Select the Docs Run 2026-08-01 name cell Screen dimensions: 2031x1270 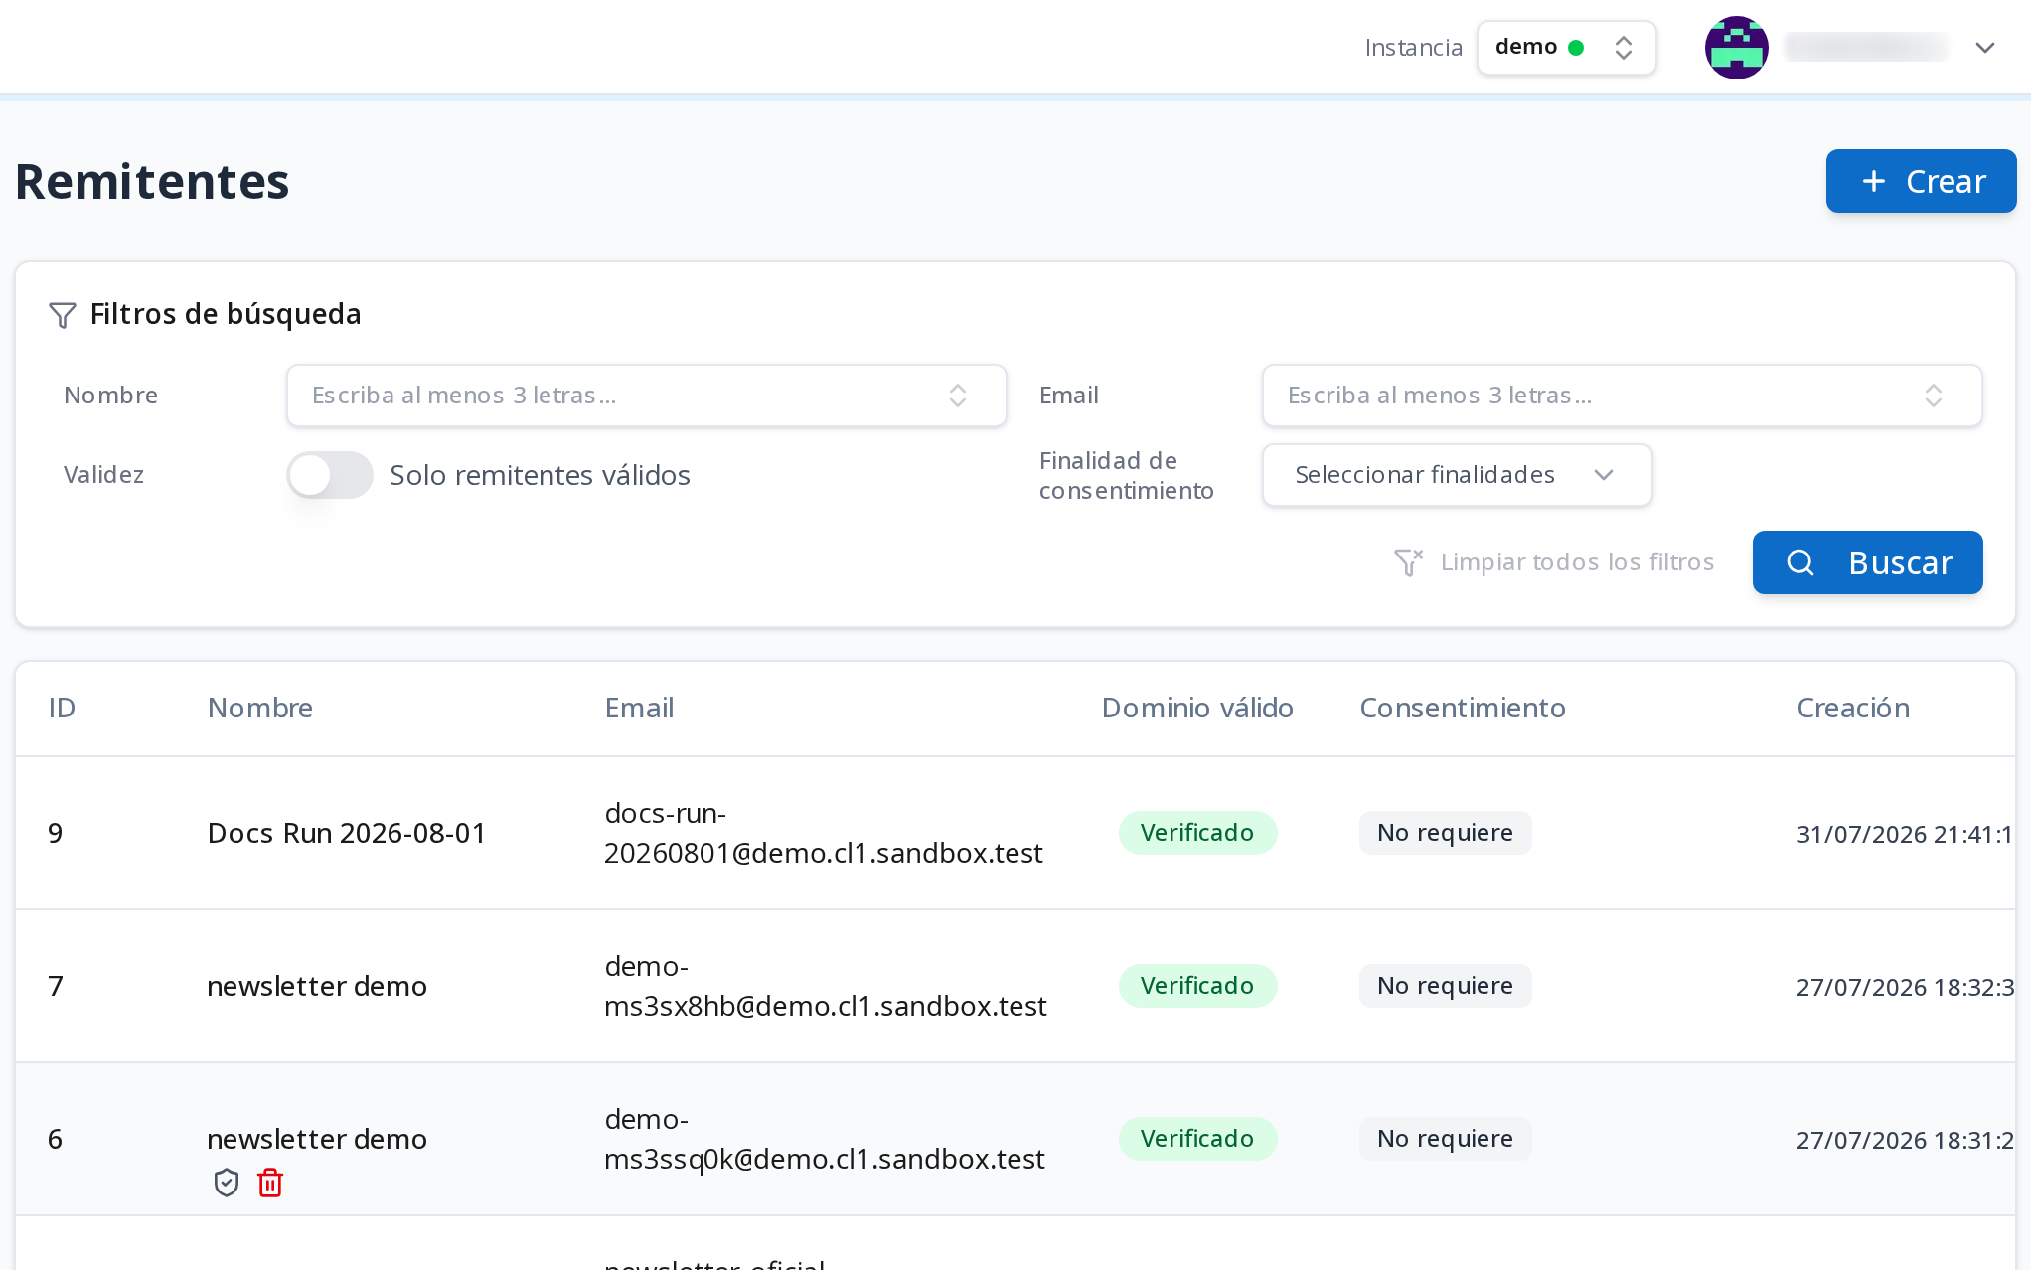click(347, 833)
